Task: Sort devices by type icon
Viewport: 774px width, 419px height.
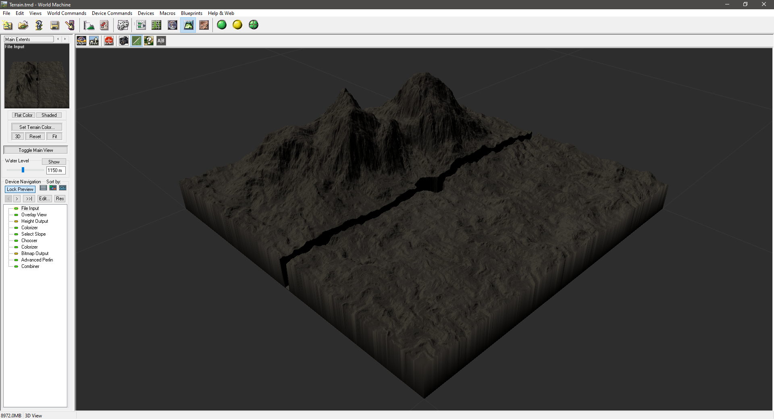Action: 53,188
